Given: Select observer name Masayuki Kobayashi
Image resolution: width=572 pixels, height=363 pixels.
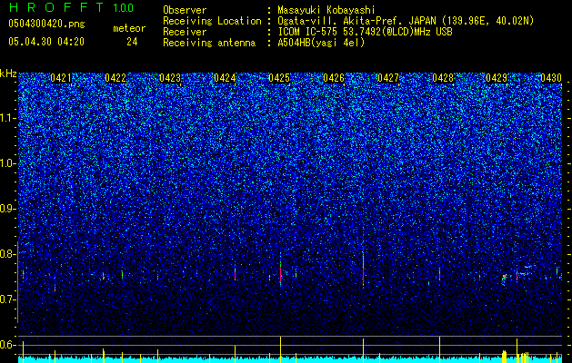Looking at the screenshot, I should (x=326, y=10).
